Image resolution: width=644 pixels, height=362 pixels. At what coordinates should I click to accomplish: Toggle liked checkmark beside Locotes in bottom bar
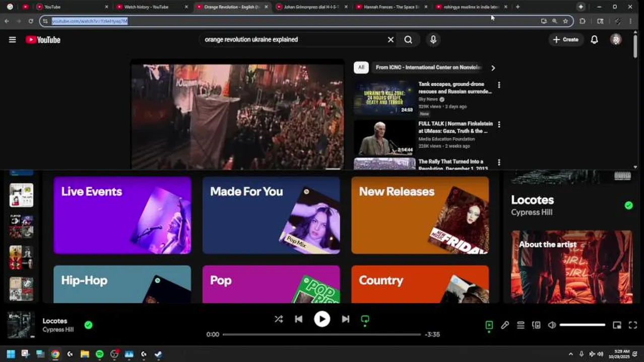(88, 325)
